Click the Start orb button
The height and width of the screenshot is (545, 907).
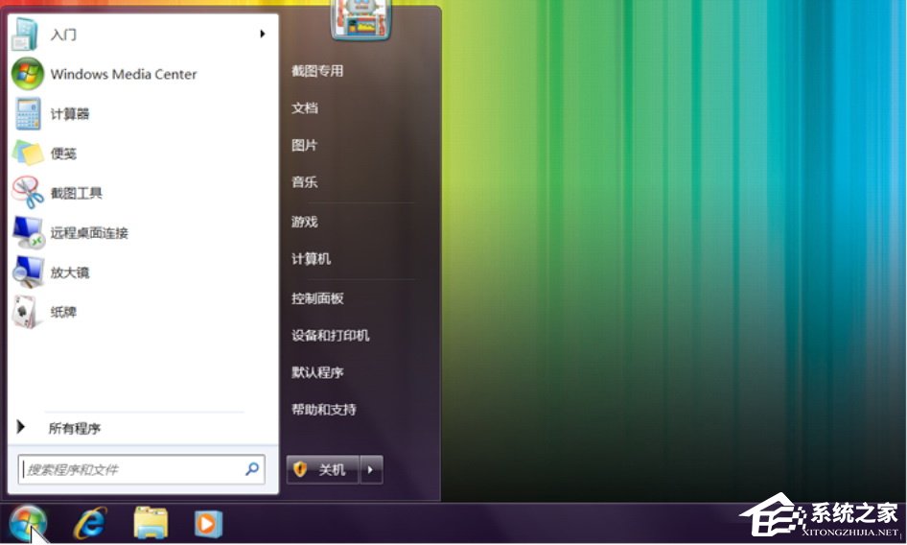pyautogui.click(x=28, y=523)
